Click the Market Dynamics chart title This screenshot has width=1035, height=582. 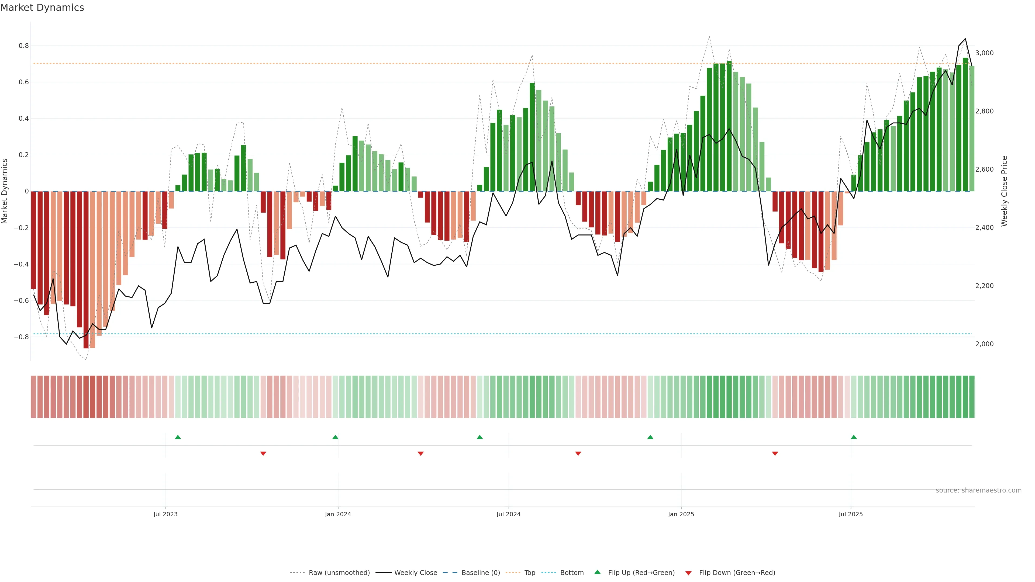tap(42, 8)
